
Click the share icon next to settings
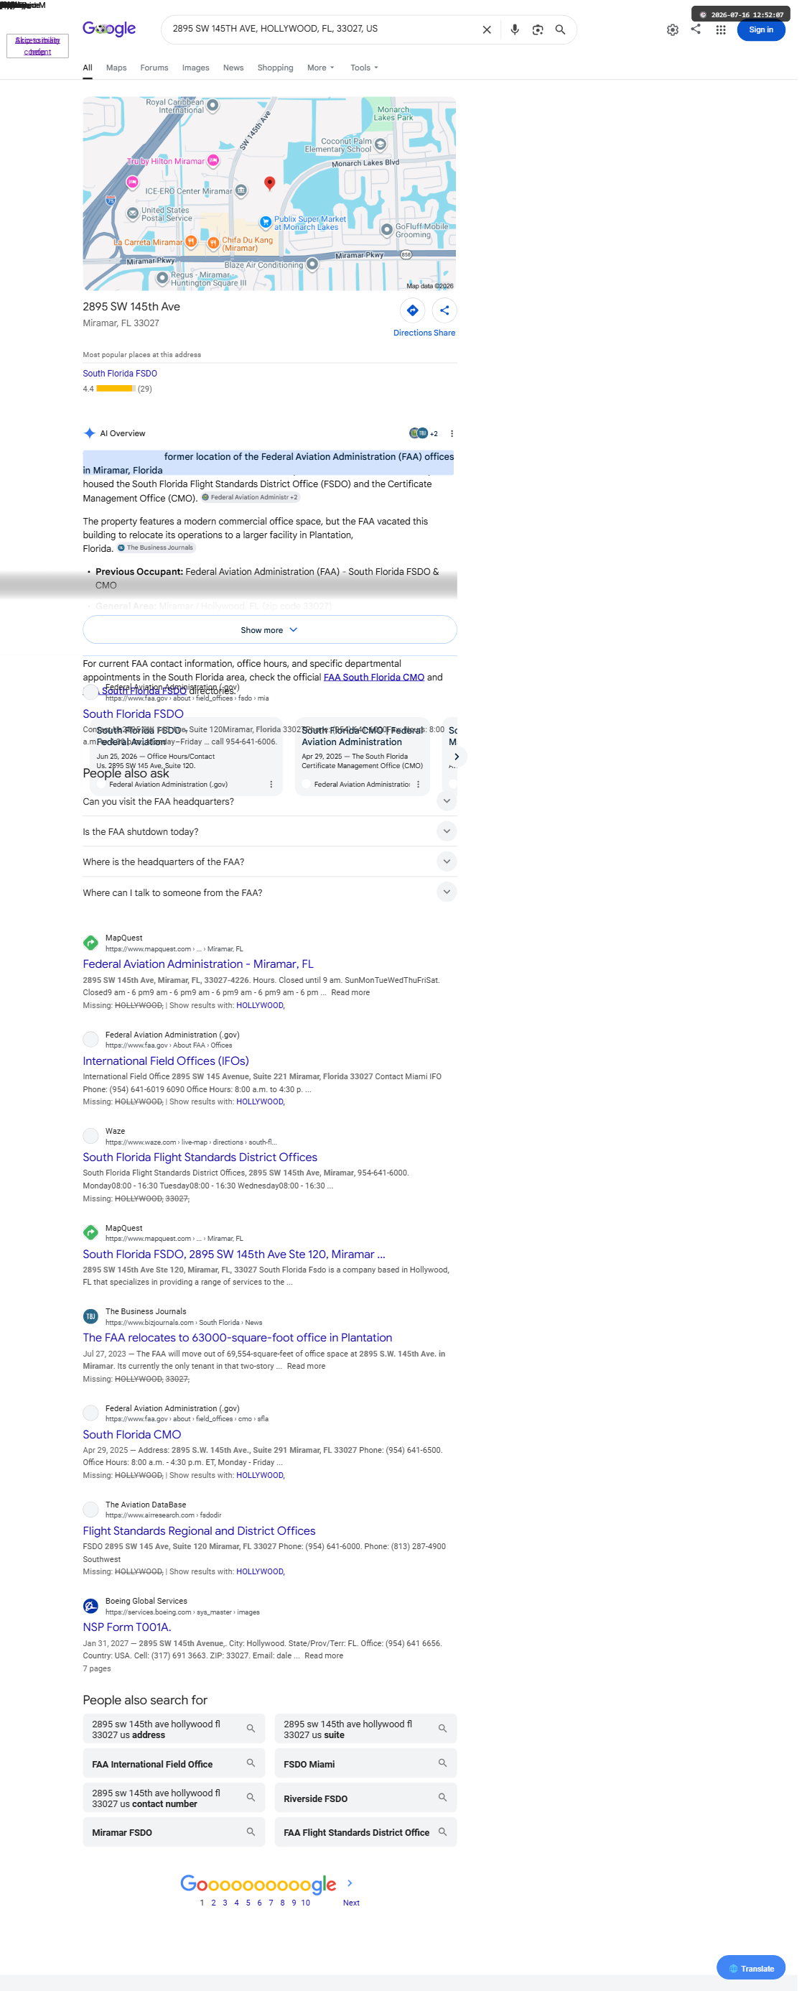tap(696, 29)
